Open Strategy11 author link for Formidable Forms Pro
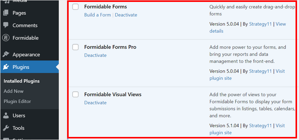 (x=260, y=71)
